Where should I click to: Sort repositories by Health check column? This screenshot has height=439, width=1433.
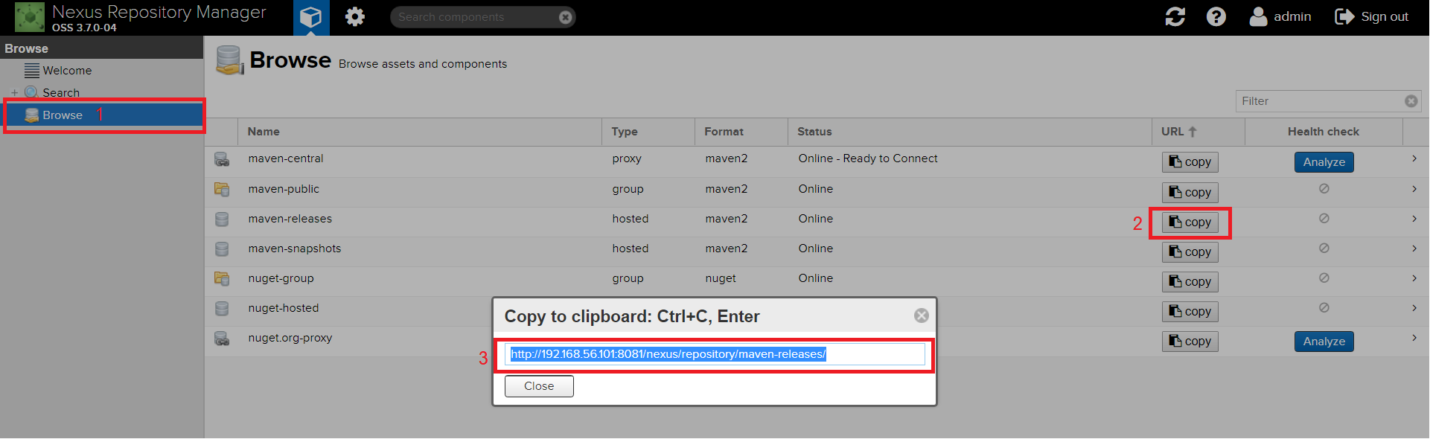coord(1324,132)
